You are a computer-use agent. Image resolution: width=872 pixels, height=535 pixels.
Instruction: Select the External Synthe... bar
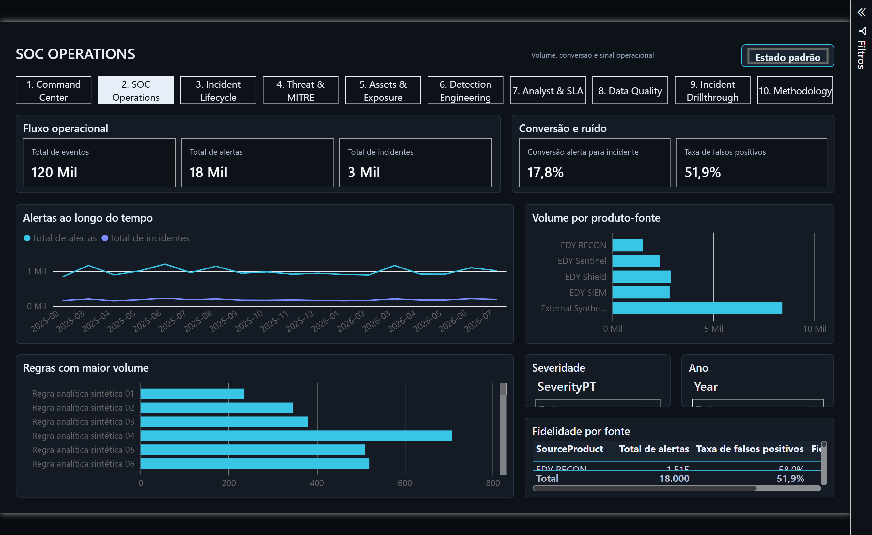(x=697, y=308)
